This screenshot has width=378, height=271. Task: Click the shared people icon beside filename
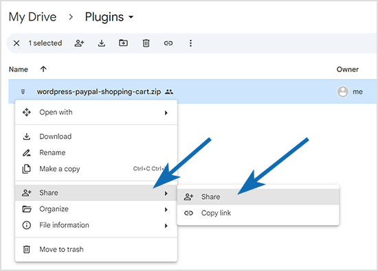click(x=169, y=92)
